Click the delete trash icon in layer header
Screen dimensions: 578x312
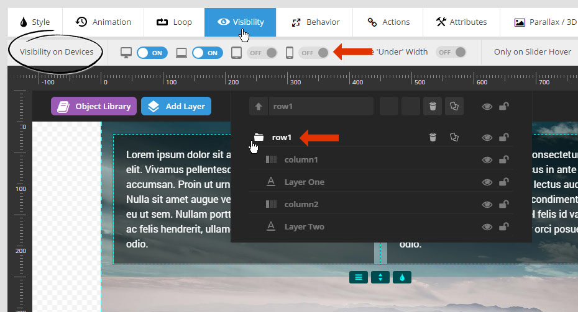433,106
